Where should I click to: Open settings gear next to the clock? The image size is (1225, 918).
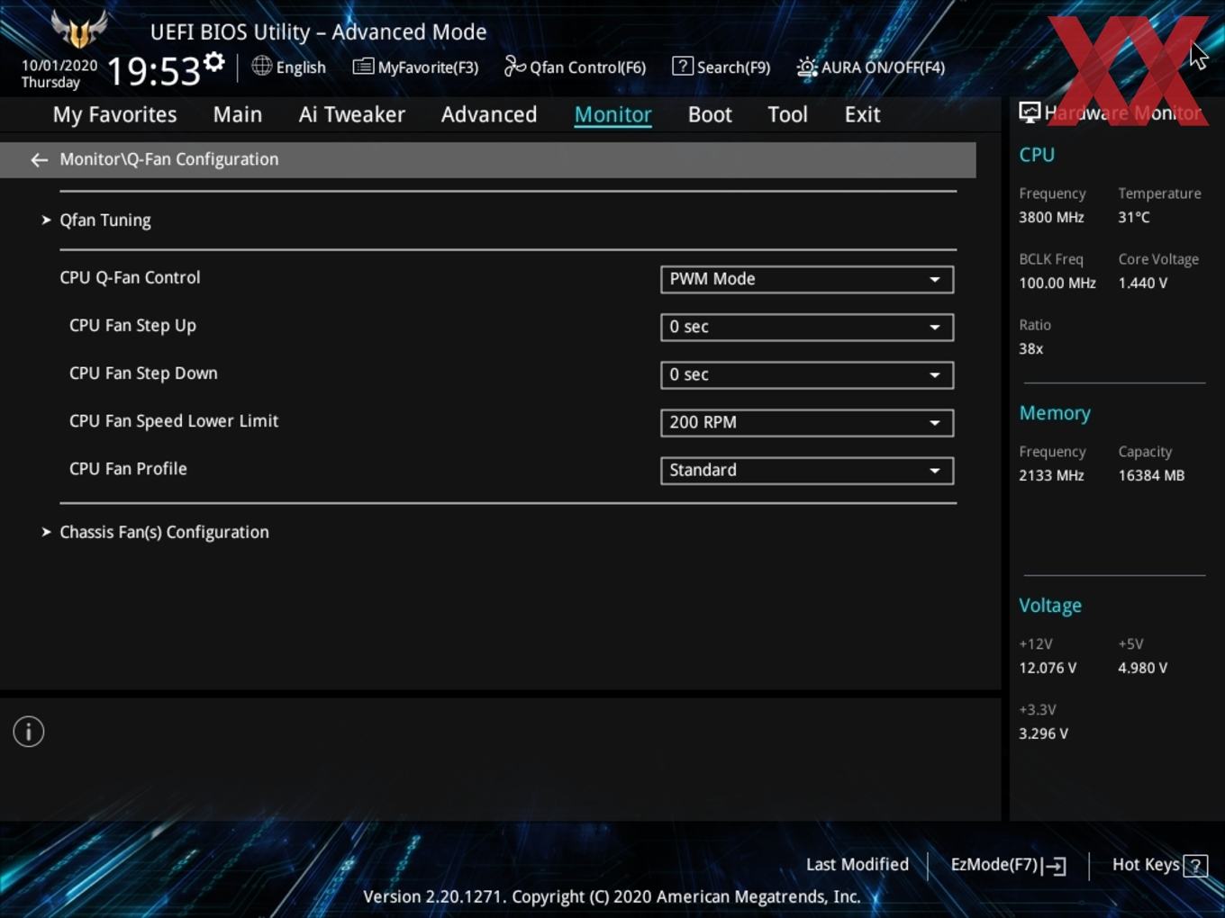tap(214, 62)
